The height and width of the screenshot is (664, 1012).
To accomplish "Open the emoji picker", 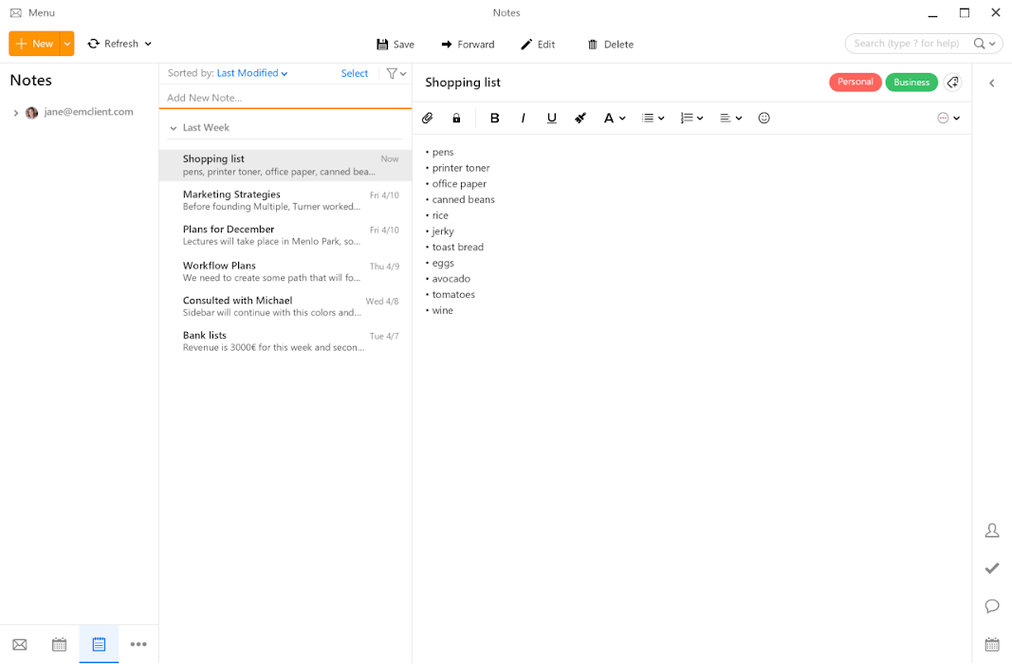I will [764, 118].
